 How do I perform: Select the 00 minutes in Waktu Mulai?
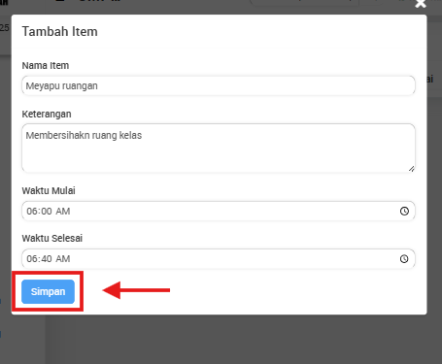pyautogui.click(x=47, y=212)
